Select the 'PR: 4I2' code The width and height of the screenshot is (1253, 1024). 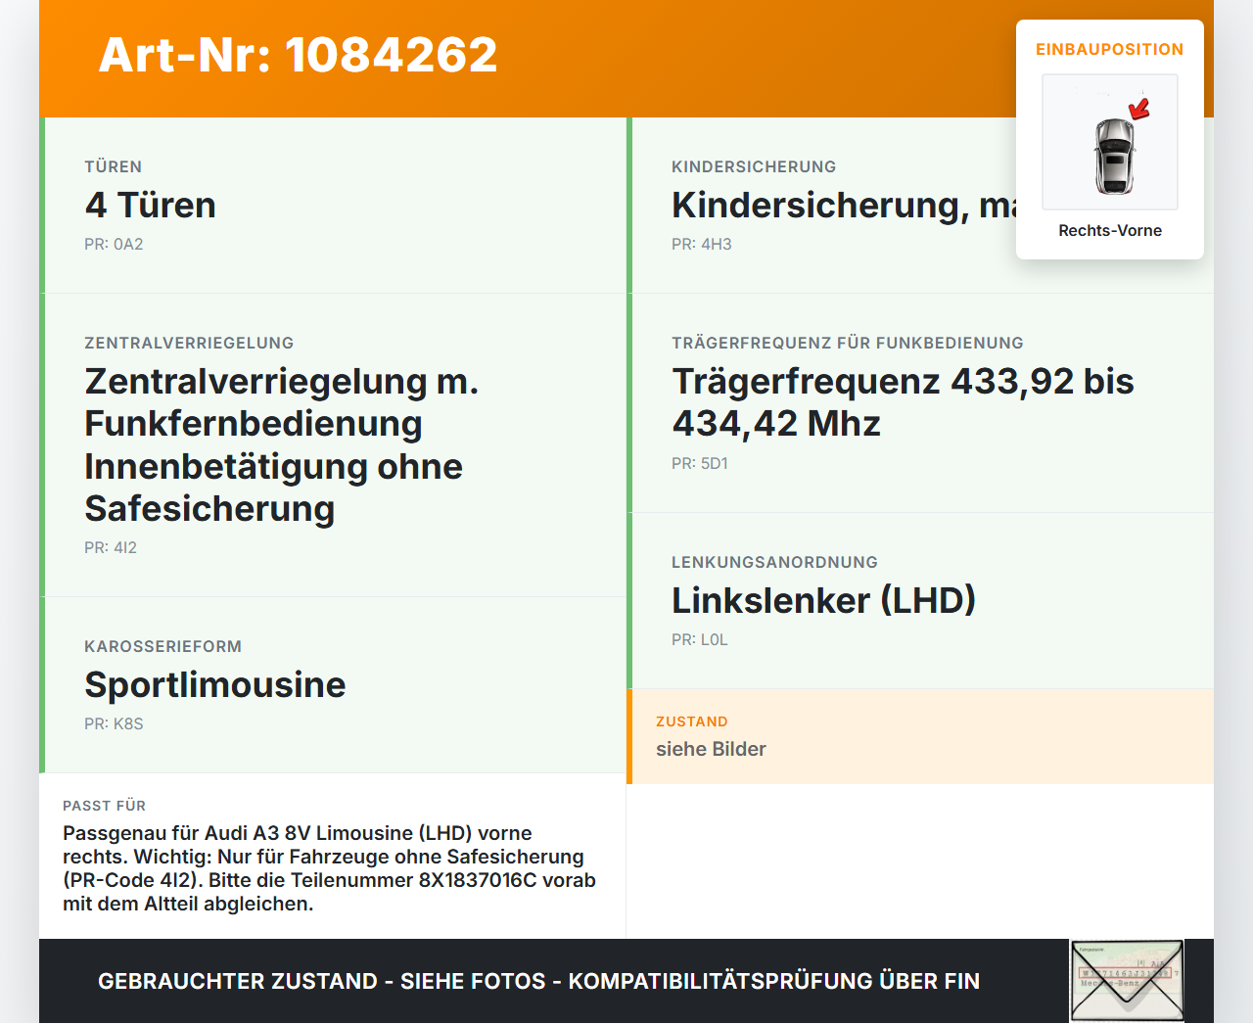[111, 547]
